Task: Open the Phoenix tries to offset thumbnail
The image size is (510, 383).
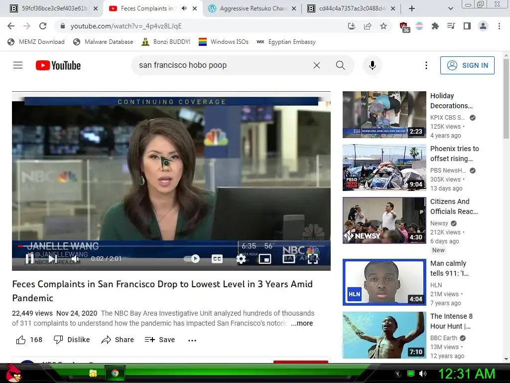Action: [384, 168]
